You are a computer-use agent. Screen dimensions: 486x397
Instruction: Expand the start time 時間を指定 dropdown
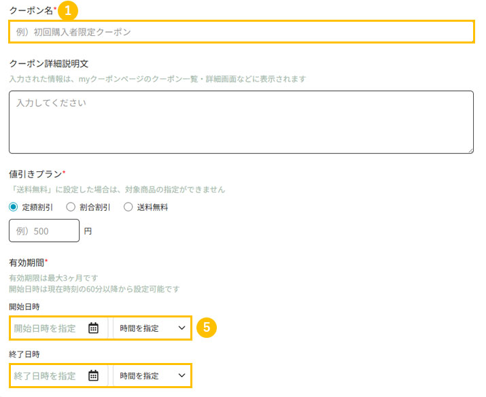coord(152,328)
